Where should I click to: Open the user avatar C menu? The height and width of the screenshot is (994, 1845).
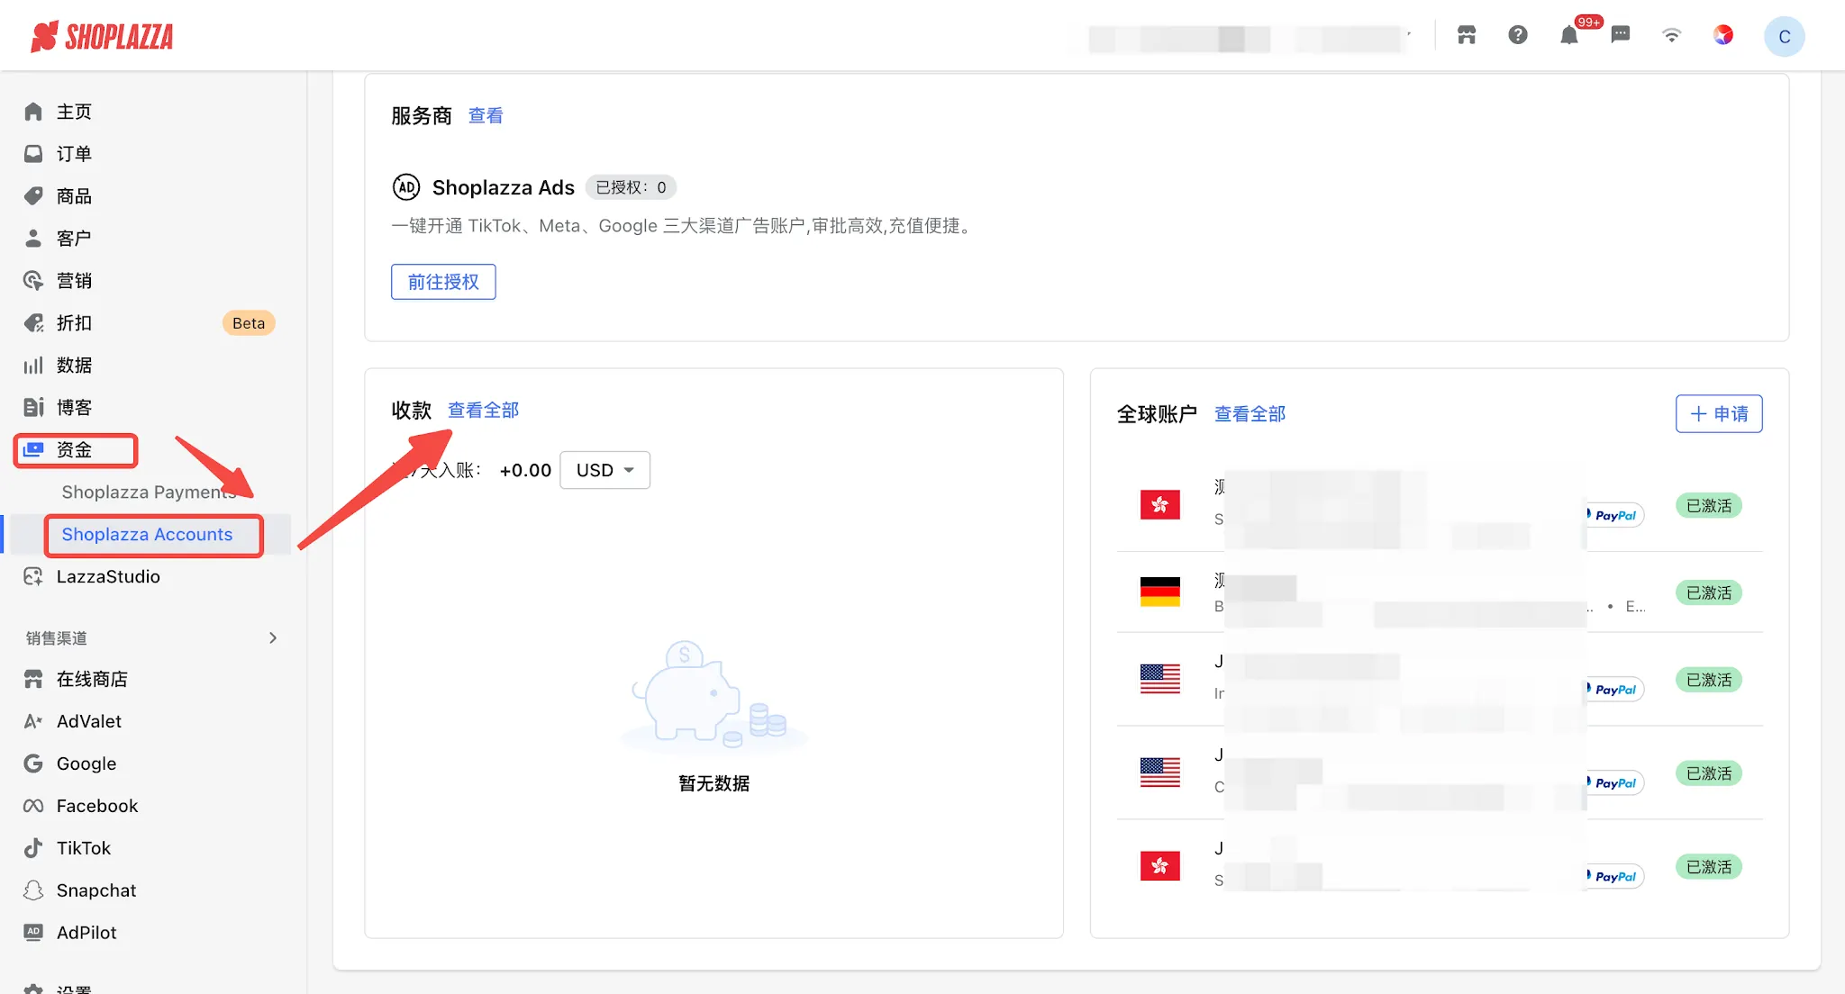click(1784, 36)
